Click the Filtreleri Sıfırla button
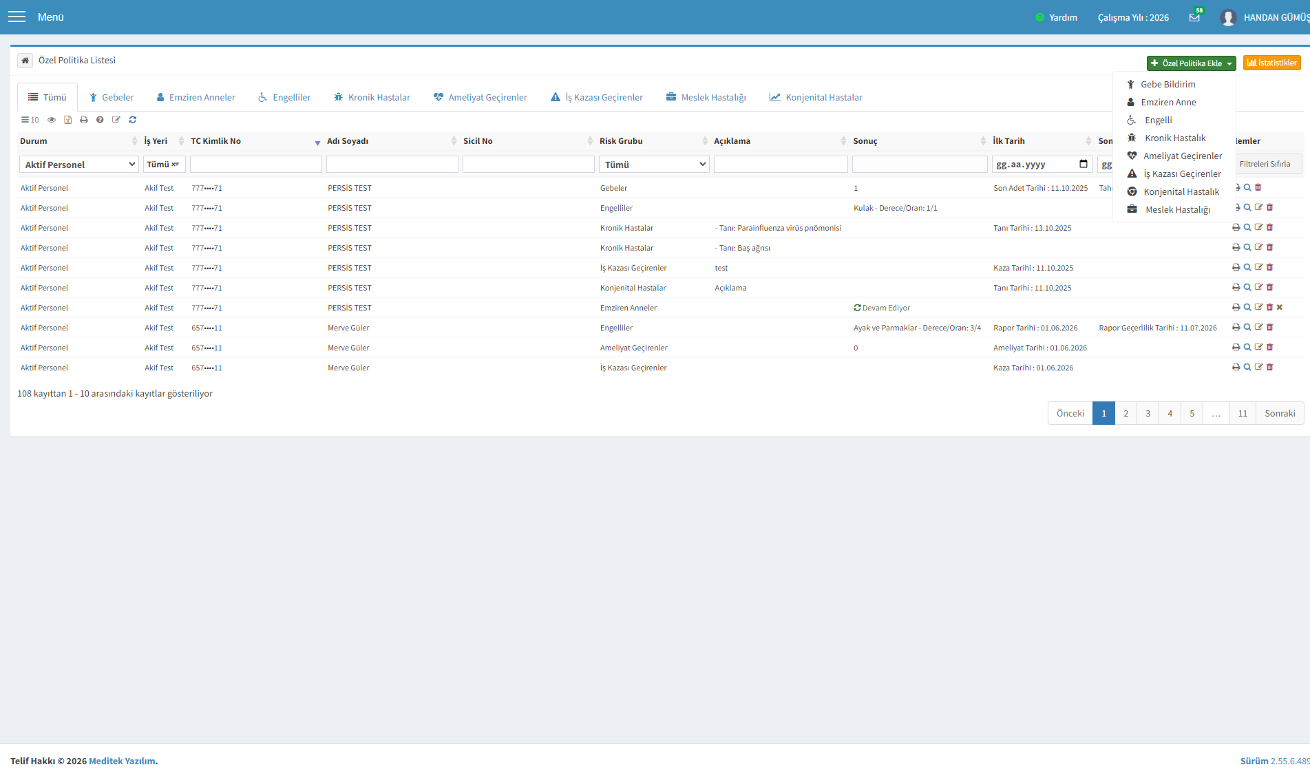Image resolution: width=1310 pixels, height=778 pixels. 1265,164
